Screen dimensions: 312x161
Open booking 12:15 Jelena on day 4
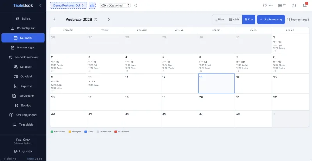tap(130, 65)
